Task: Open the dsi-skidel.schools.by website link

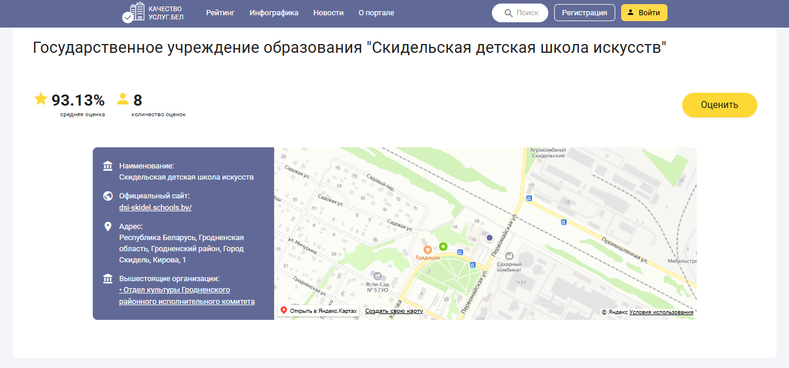Action: [x=156, y=208]
